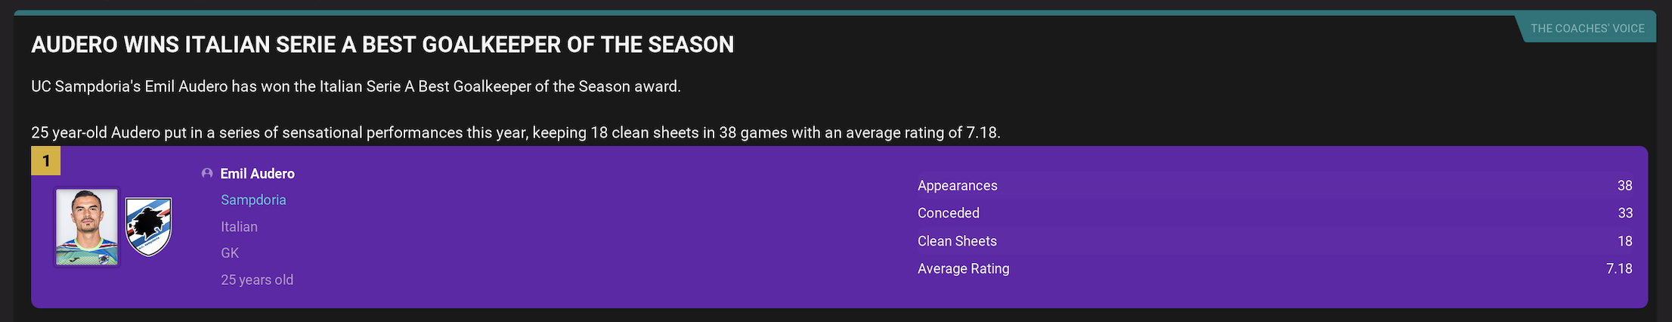Select the Clean Sheets stat row
1672x322 pixels.
click(1274, 241)
